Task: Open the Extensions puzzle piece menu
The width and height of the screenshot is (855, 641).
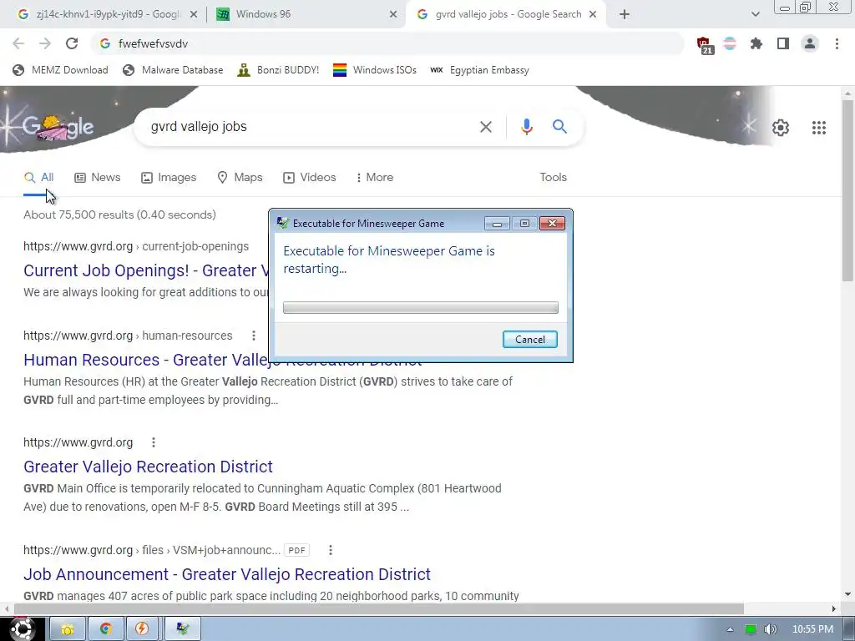Action: (x=756, y=43)
